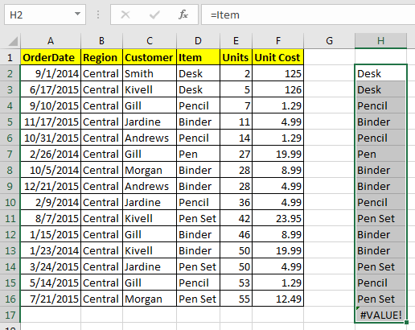Open the Insert Function fx icon
Image resolution: width=415 pixels, height=330 pixels.
tap(183, 14)
